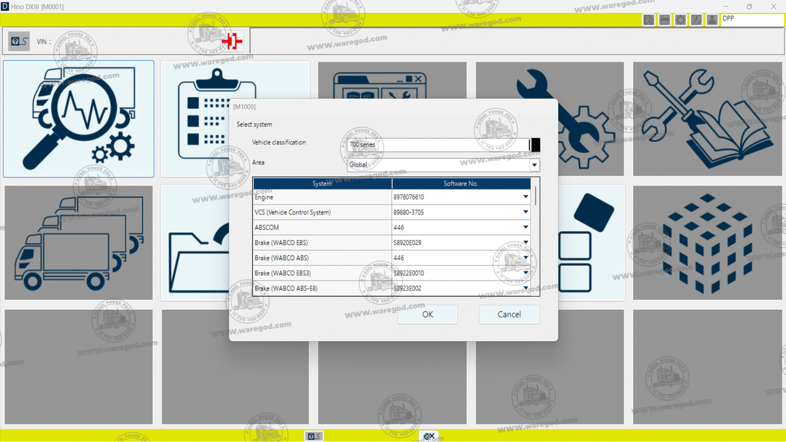
Task: Click software number S8922E0010
Action: 409,273
